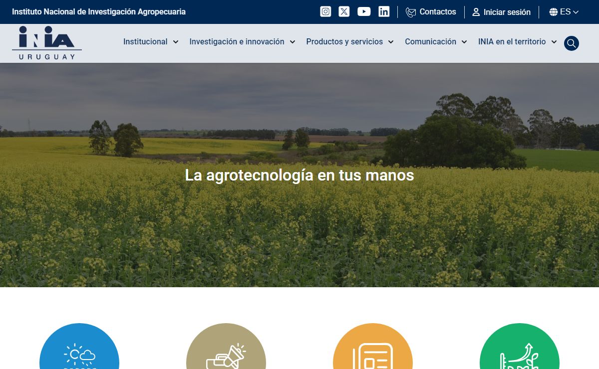
Task: Open search with the magnifier icon
Action: (x=572, y=43)
